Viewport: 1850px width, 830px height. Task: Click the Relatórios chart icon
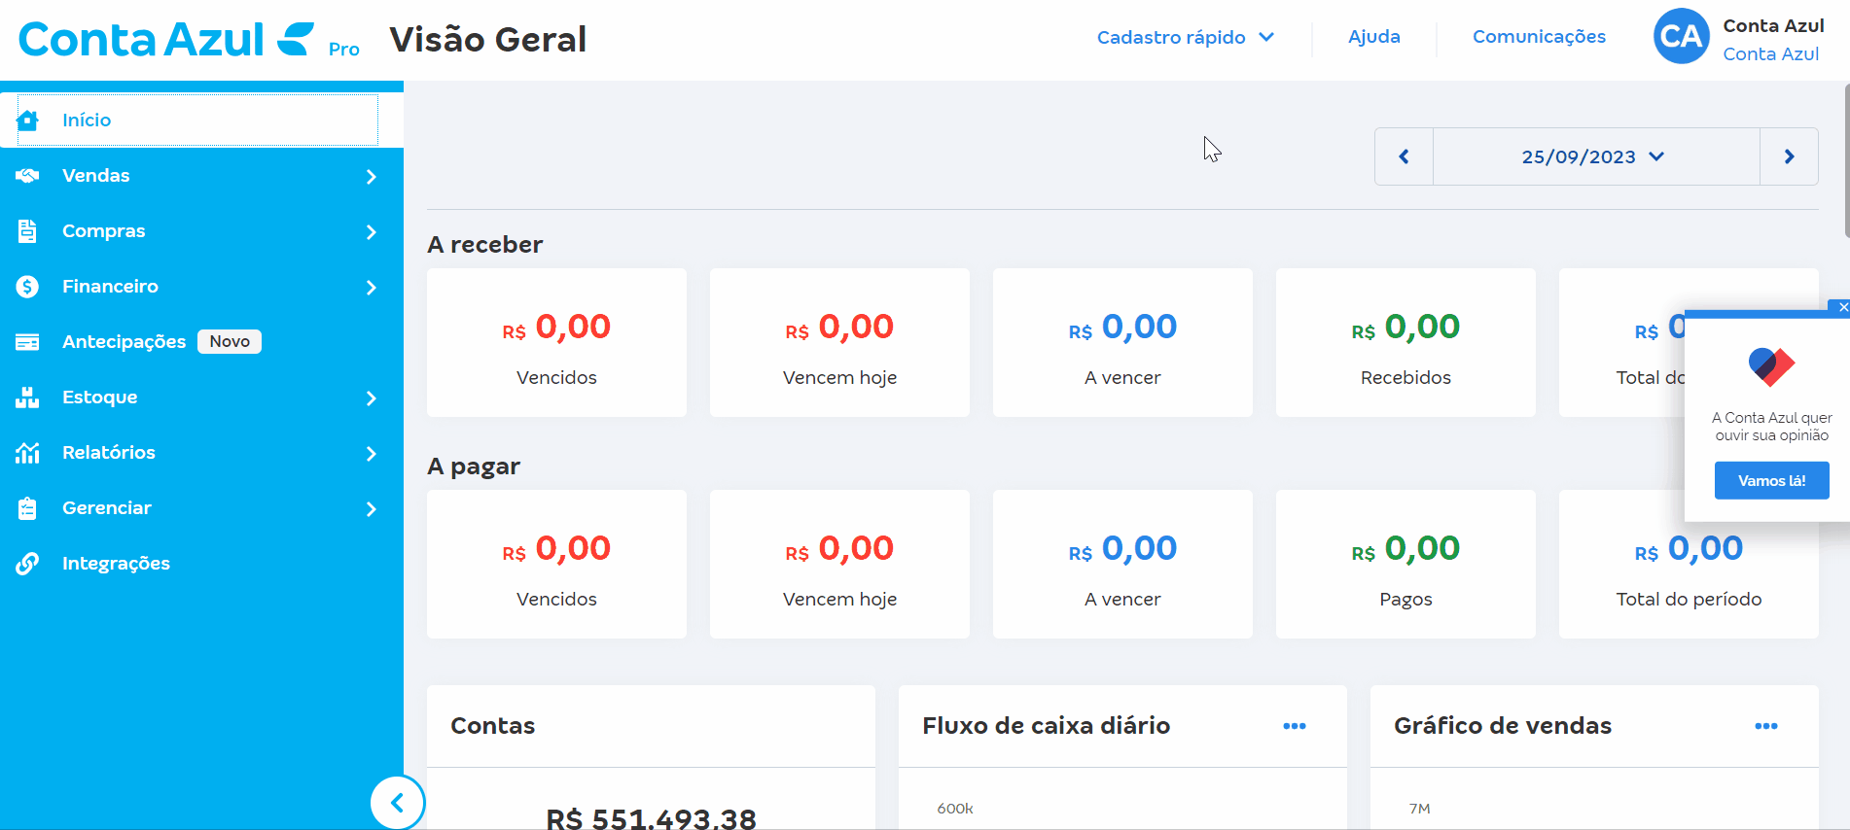[27, 453]
